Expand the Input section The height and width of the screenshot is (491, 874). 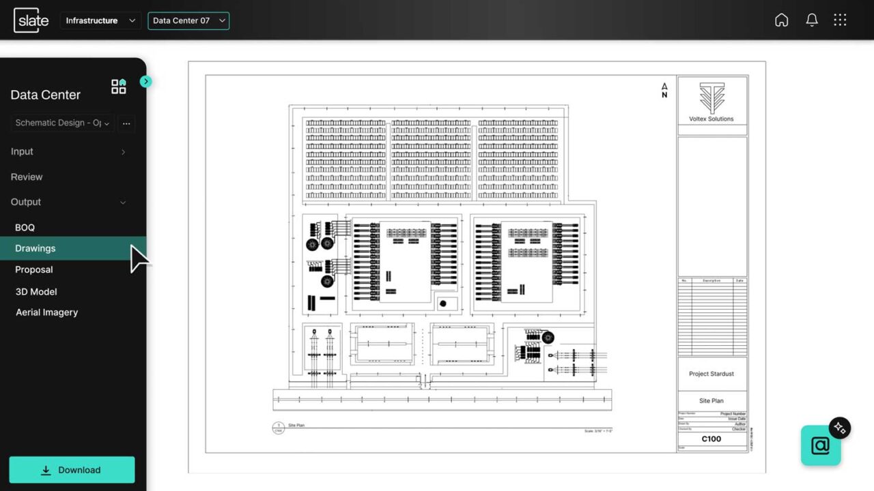(x=68, y=151)
